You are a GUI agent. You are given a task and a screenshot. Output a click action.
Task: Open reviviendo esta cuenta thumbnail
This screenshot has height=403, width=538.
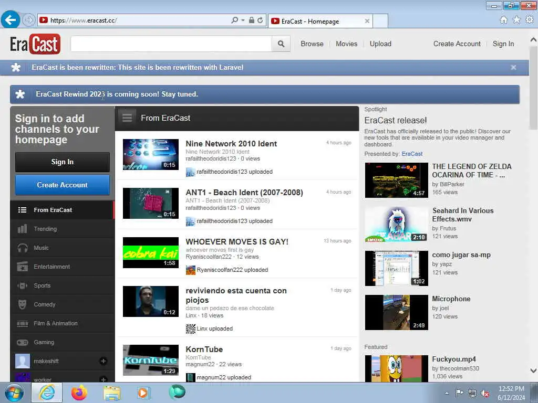(x=151, y=301)
